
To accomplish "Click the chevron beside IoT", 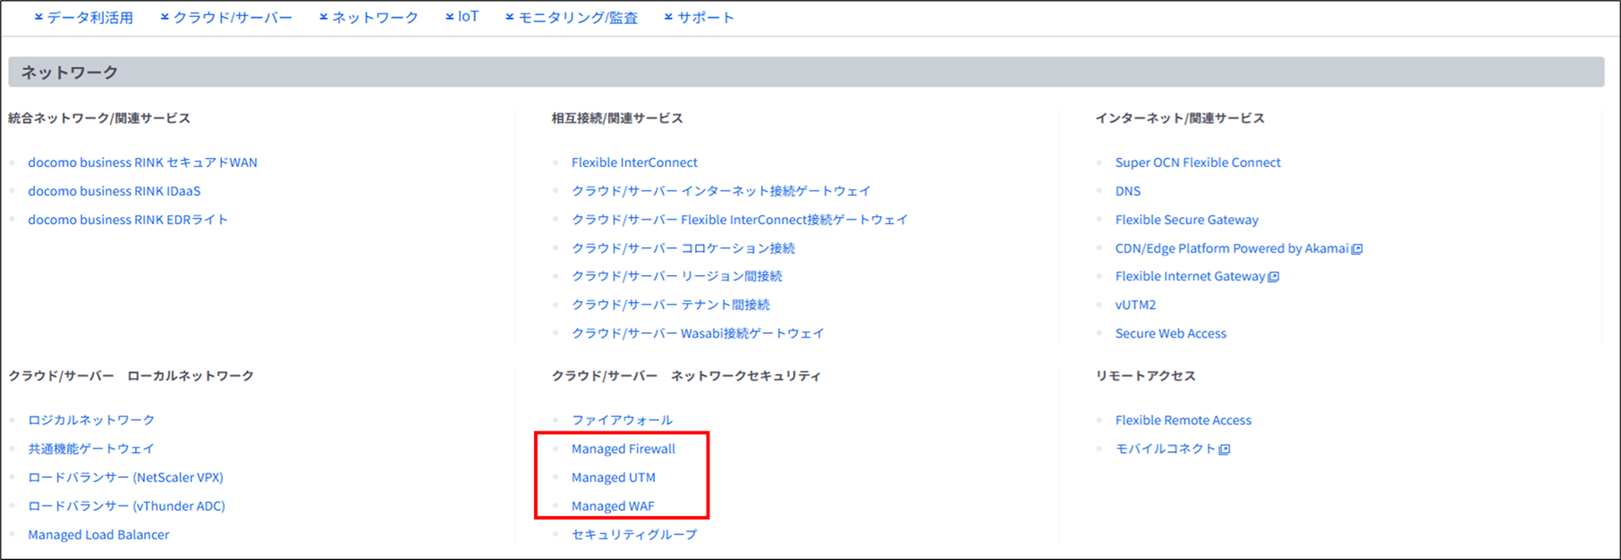I will [450, 17].
